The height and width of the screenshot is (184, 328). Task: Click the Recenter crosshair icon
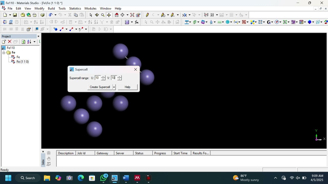tap(122, 15)
